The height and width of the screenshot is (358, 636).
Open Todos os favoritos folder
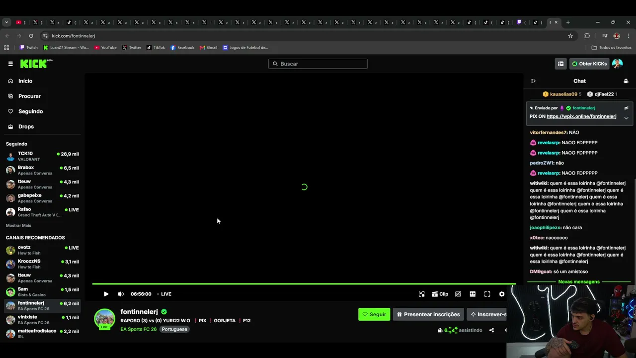611,48
